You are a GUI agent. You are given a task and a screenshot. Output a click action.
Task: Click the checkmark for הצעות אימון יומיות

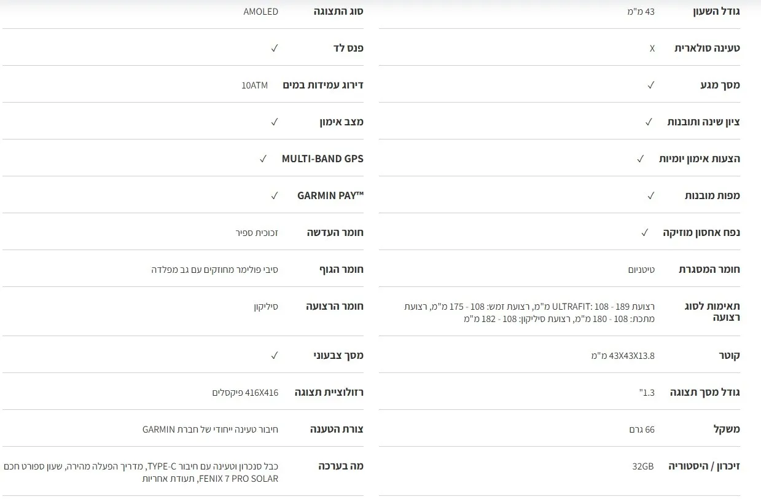(640, 159)
